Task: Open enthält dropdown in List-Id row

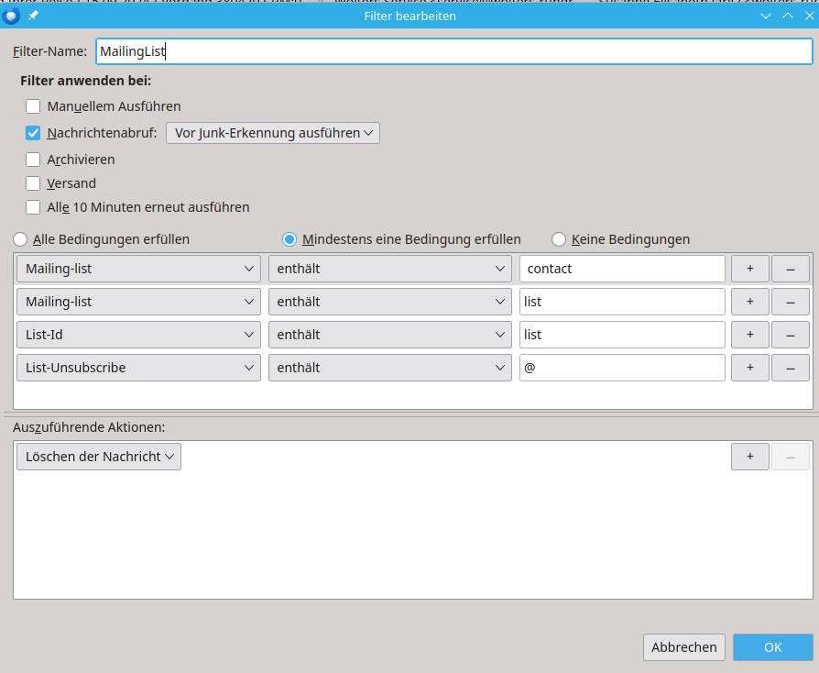Action: tap(389, 335)
